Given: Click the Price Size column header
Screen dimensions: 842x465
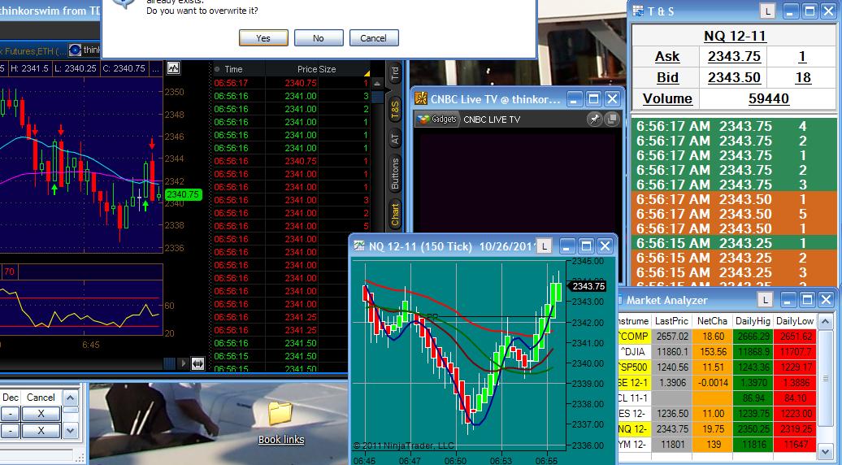Looking at the screenshot, I should (316, 69).
